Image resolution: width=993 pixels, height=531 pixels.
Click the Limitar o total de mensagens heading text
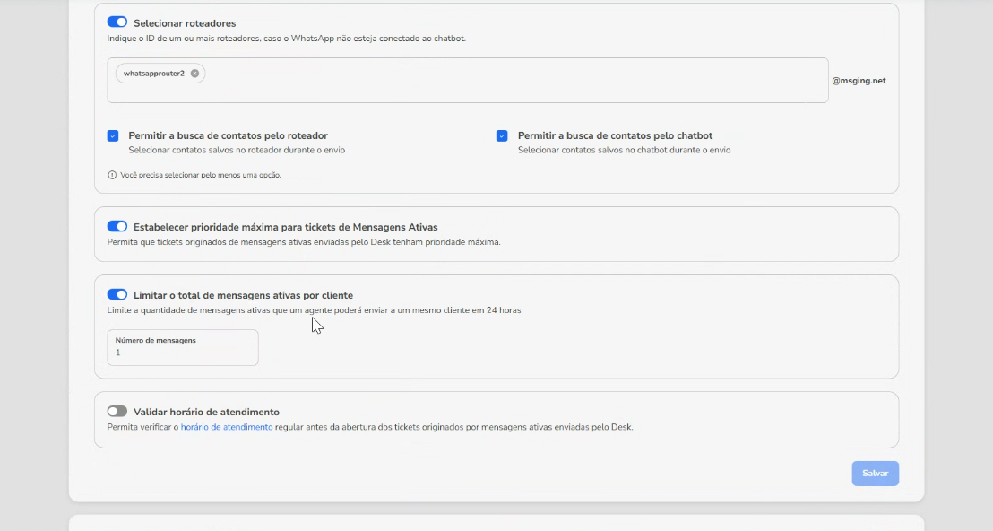coord(243,295)
